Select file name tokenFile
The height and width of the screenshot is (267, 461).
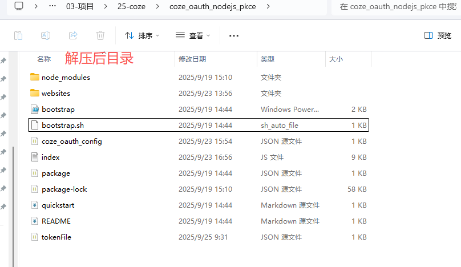coord(56,237)
